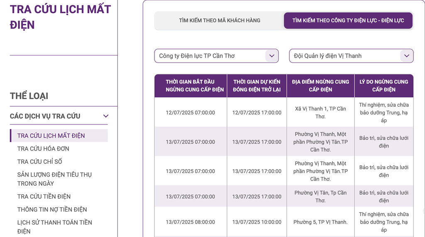
Task: Open Sản lượng điện tiêu thụ trong ngày
Action: pyautogui.click(x=54, y=179)
